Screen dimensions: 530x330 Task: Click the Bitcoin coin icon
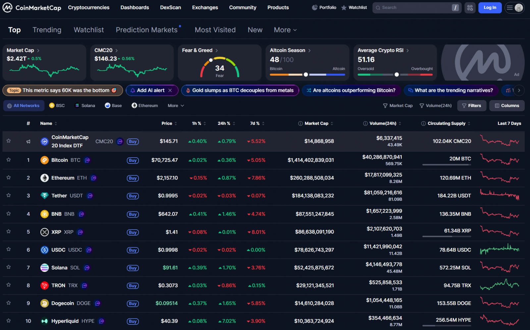tap(44, 160)
